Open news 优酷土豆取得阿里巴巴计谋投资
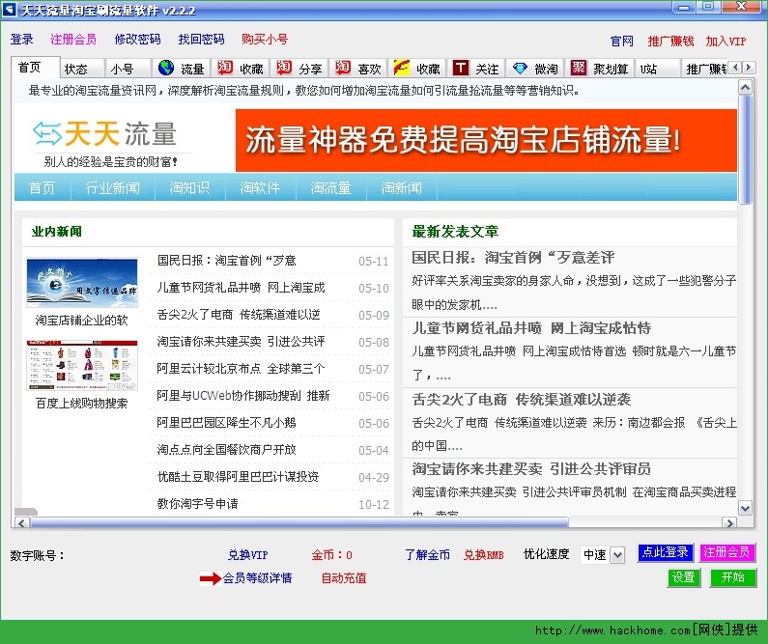 tap(238, 476)
